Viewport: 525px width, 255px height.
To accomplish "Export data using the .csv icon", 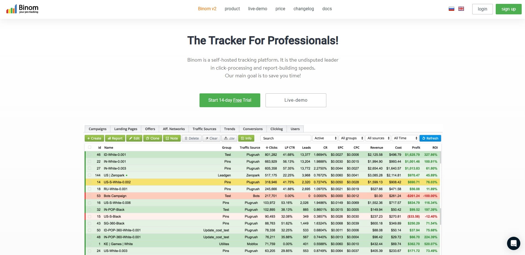I will pyautogui.click(x=229, y=138).
